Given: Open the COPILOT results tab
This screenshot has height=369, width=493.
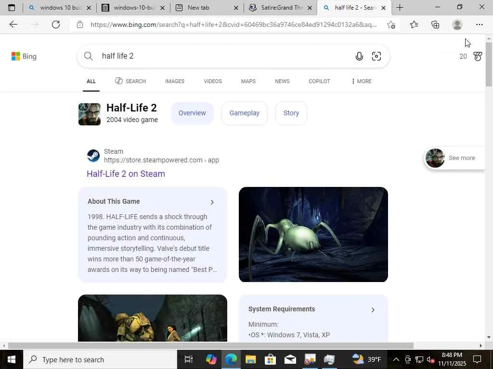Looking at the screenshot, I should pos(320,81).
